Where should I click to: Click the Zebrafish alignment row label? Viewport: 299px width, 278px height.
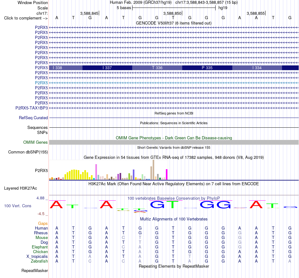[39, 261]
